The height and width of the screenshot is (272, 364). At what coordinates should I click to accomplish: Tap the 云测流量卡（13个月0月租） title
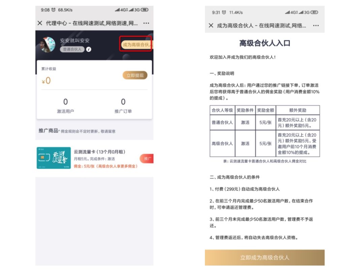tap(99, 152)
